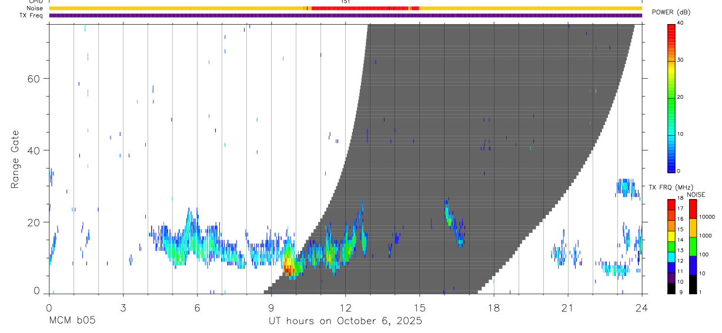Click the yellow 14–15 MHz swatch in TX FRQ legend
This screenshot has width=722, height=333.
pyautogui.click(x=671, y=236)
